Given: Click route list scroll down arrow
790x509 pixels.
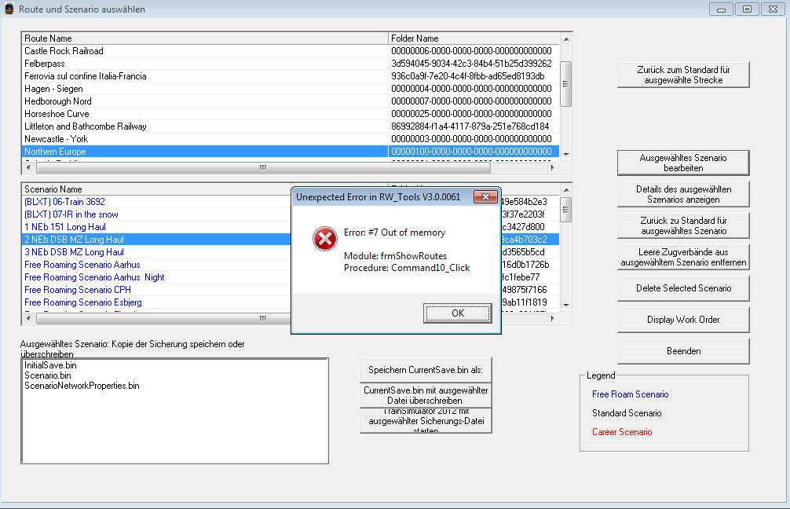Looking at the screenshot, I should pyautogui.click(x=565, y=154).
